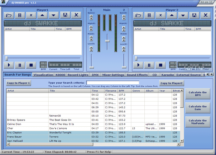
Task: Click channel 2 volume fader handle
Action: point(124,67)
